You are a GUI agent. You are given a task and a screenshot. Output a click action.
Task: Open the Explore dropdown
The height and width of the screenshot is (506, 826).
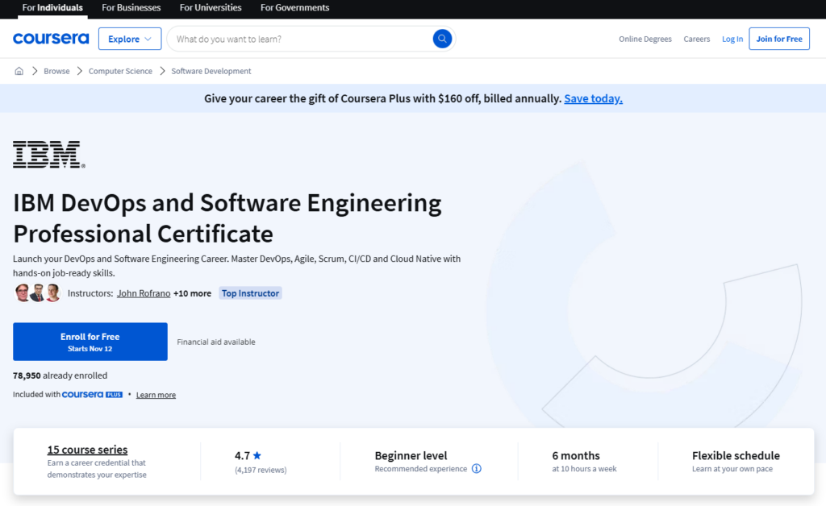(130, 39)
